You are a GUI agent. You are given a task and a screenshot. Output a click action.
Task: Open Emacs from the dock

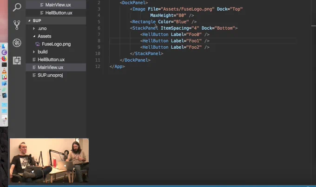4,52
